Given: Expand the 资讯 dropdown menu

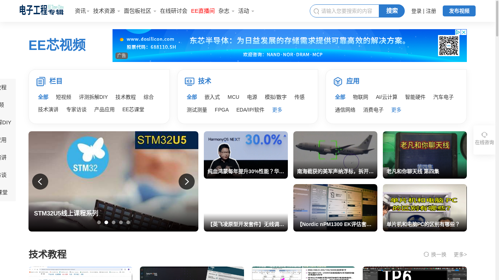Looking at the screenshot, I should (82, 11).
